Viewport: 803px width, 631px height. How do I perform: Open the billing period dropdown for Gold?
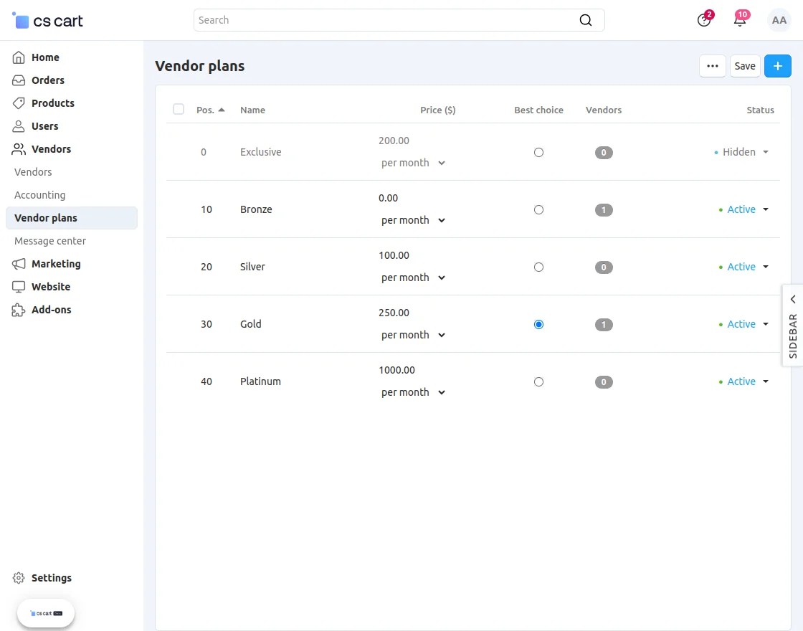tap(442, 334)
